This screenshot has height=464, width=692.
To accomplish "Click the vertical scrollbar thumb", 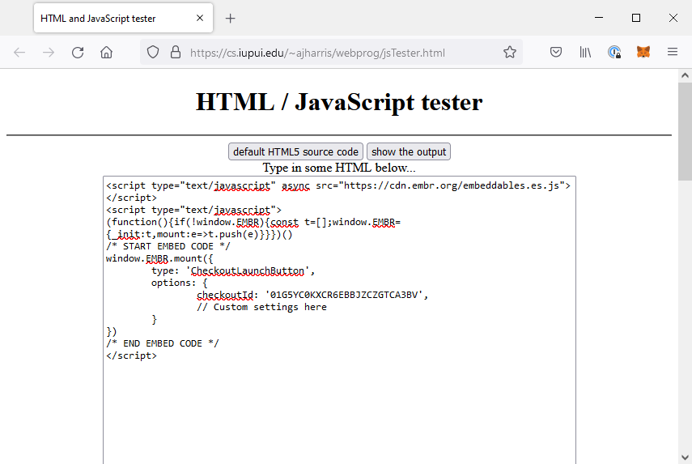I will pyautogui.click(x=685, y=131).
